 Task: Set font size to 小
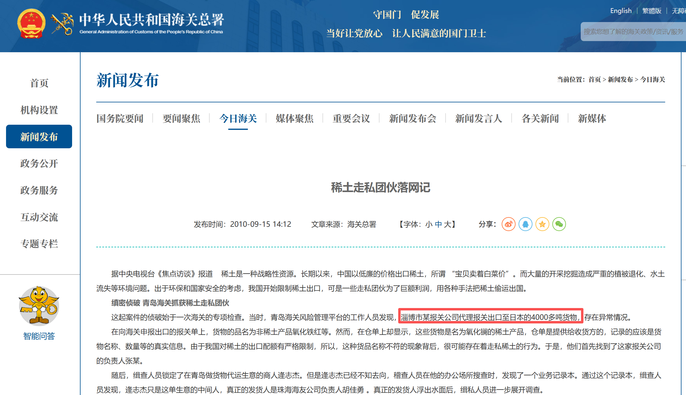click(x=429, y=224)
